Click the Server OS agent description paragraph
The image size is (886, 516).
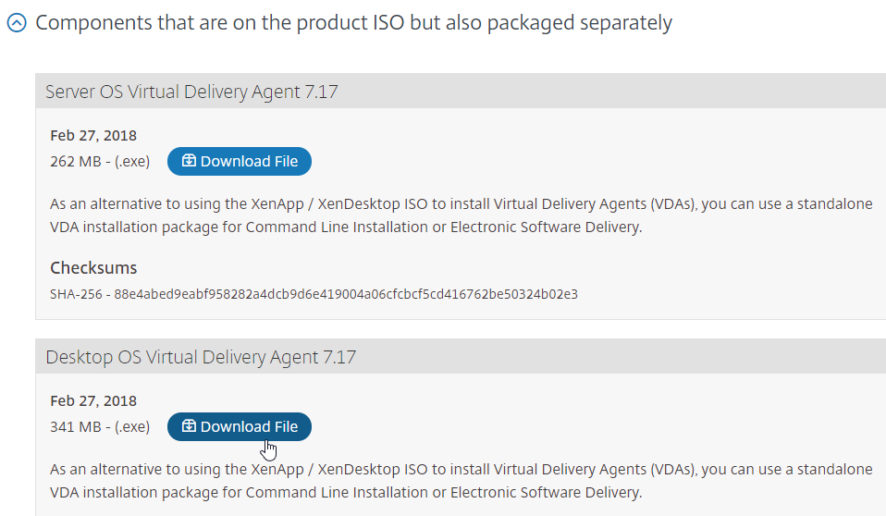pos(461,215)
